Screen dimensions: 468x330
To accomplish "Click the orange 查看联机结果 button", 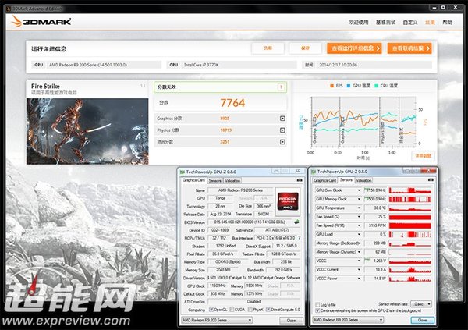I will [x=409, y=48].
